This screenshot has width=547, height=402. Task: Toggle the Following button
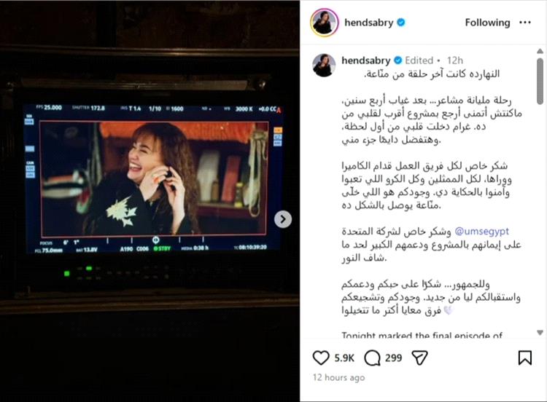(487, 23)
